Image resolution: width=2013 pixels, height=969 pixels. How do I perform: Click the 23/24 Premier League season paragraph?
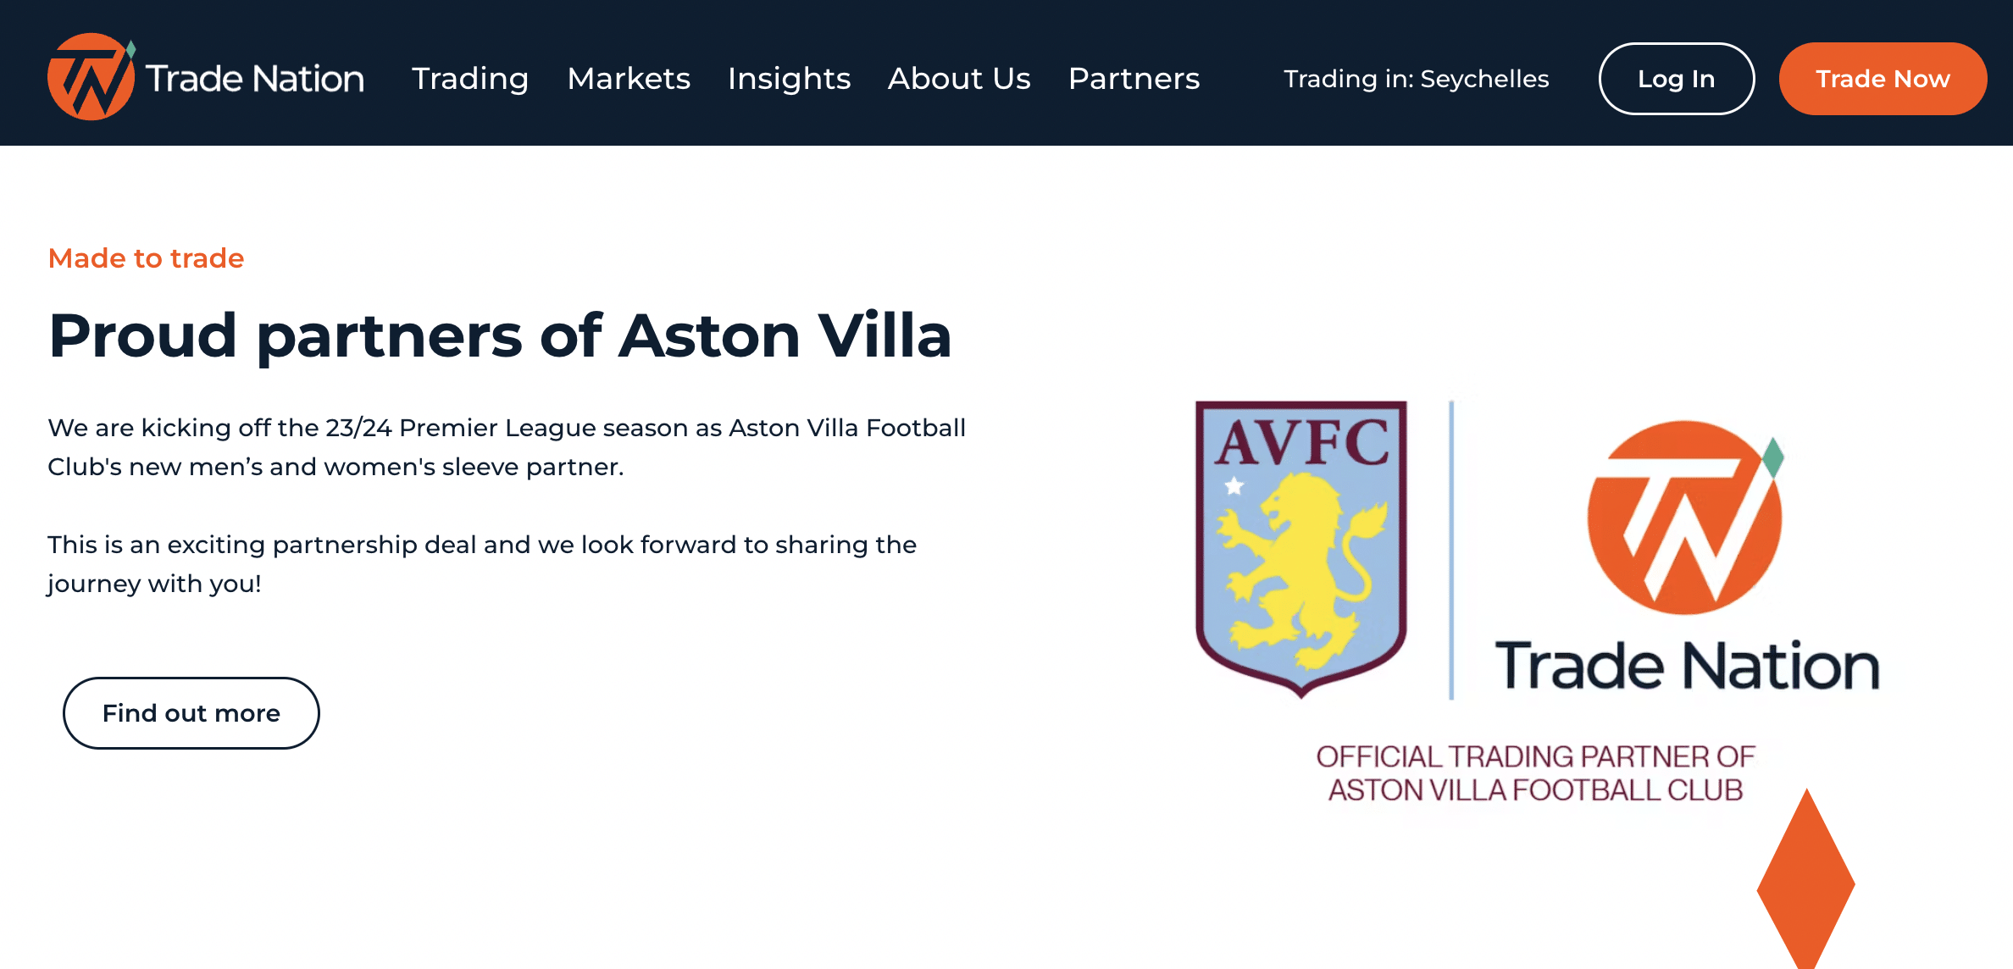click(x=507, y=447)
